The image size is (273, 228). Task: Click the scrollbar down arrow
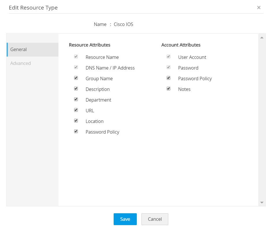[x=262, y=202]
